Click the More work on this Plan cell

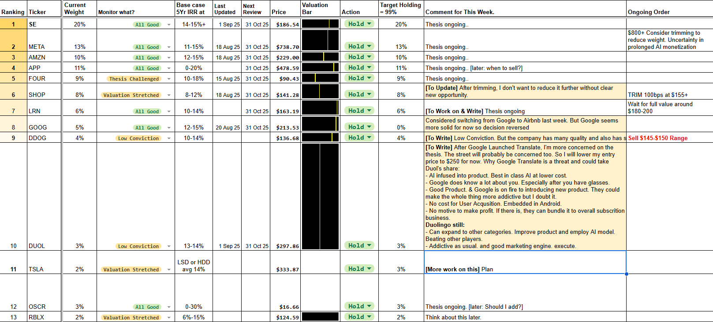point(525,263)
